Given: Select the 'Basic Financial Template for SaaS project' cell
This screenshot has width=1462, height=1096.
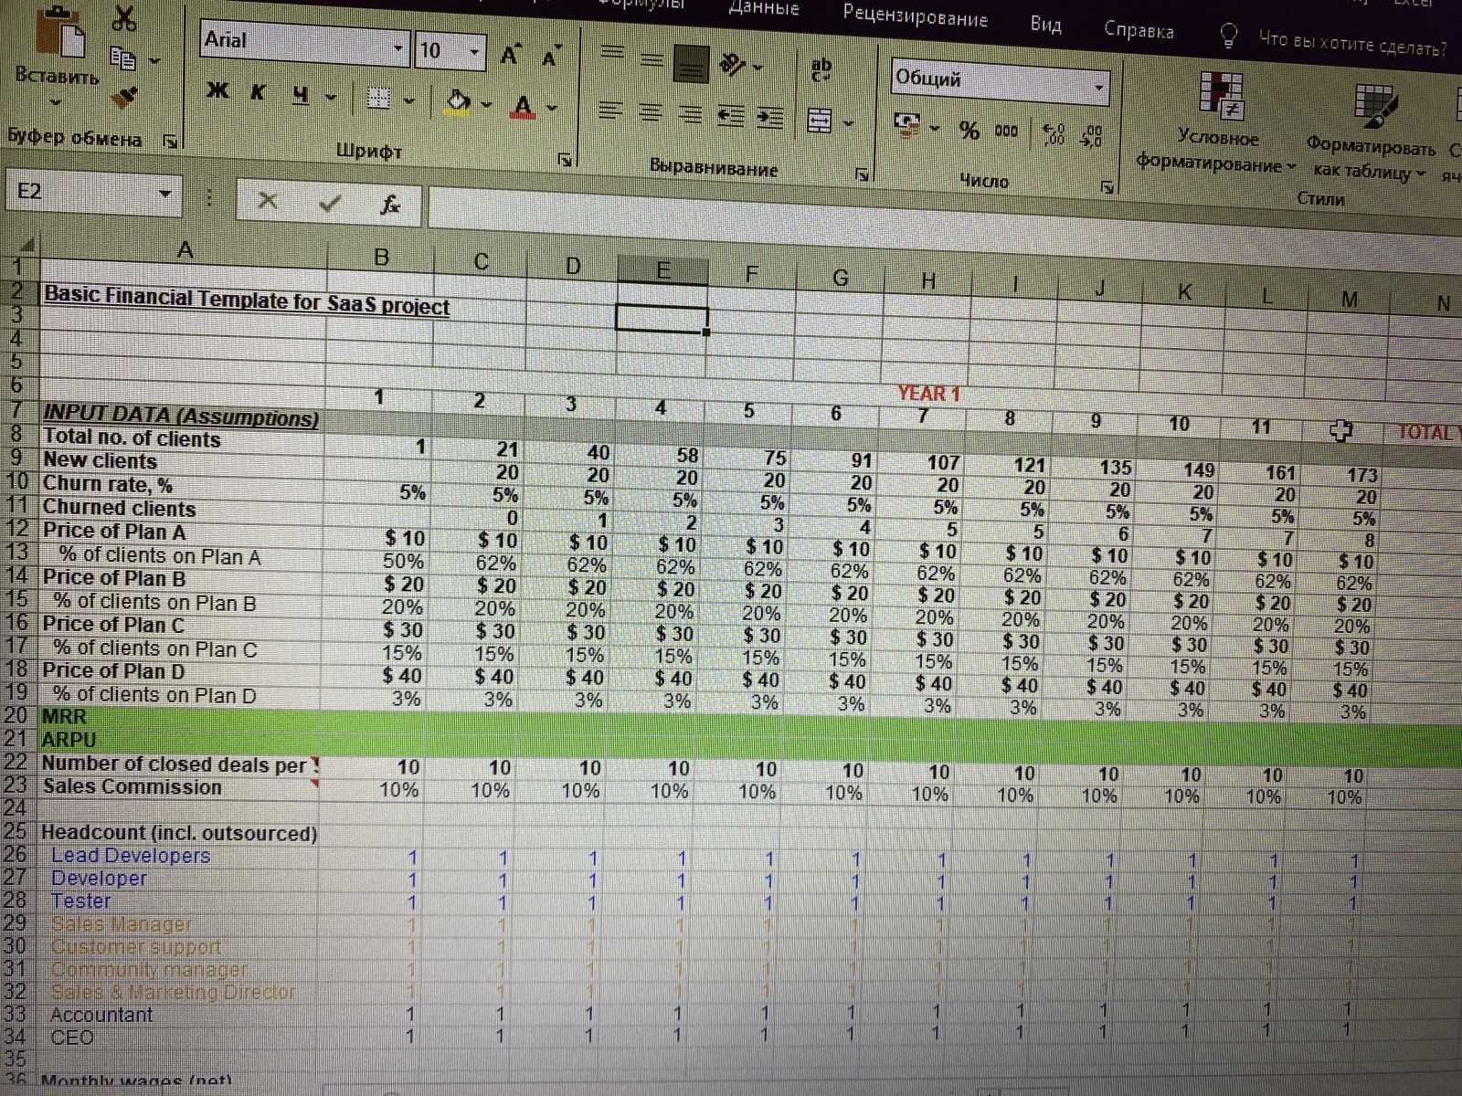Looking at the screenshot, I should click(x=247, y=300).
